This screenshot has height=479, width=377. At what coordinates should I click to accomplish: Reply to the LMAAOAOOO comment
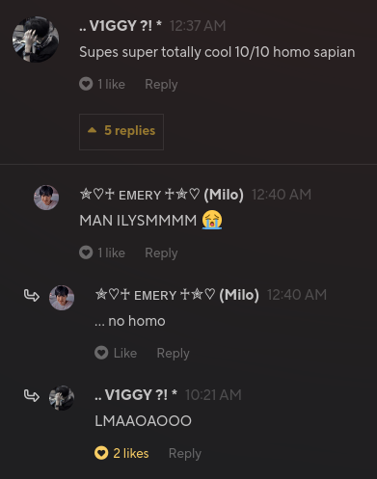[185, 453]
